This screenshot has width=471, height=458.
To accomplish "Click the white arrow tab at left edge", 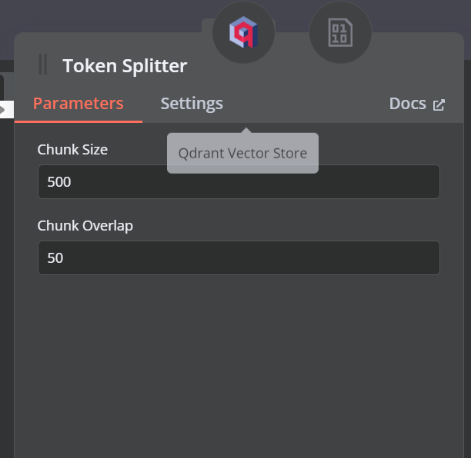I will (x=7, y=109).
